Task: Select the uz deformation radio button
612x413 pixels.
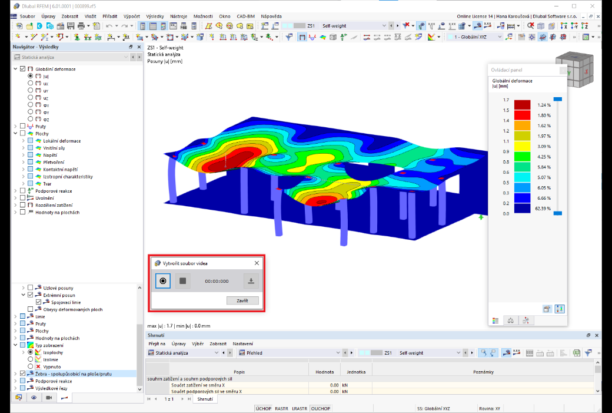Action: click(x=30, y=97)
